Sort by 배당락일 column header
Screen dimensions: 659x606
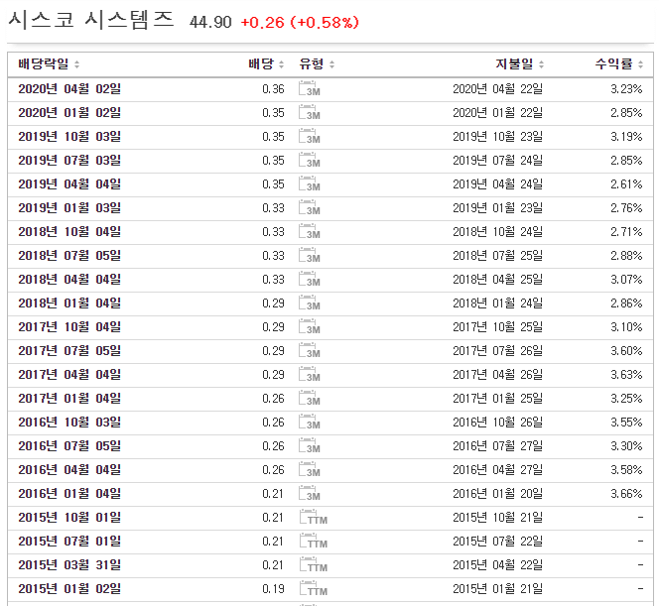point(49,64)
